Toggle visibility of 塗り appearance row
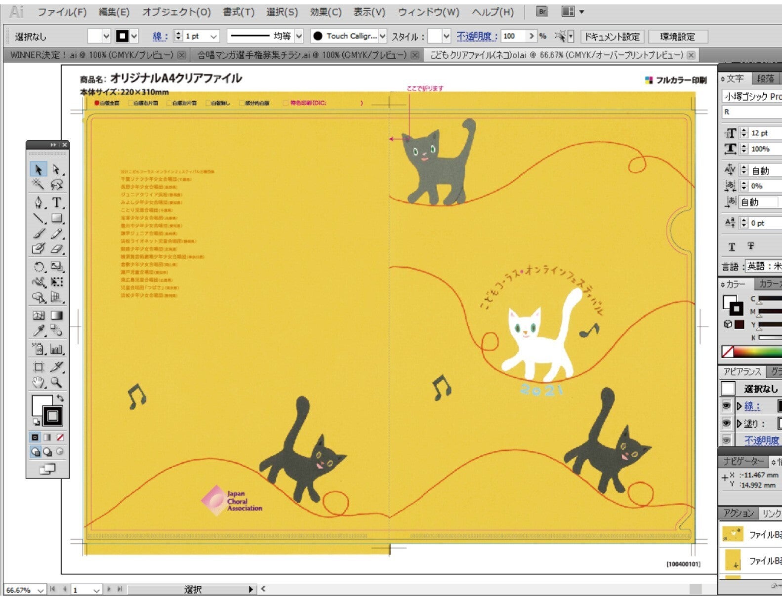 (x=726, y=423)
